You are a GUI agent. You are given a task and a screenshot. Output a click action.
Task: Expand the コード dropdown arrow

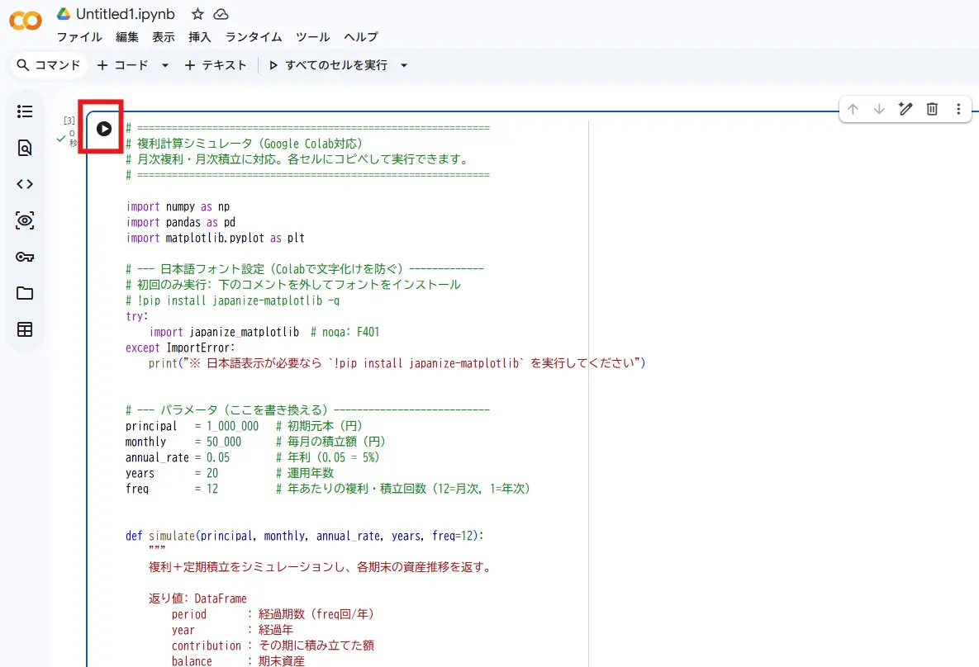pyautogui.click(x=165, y=65)
